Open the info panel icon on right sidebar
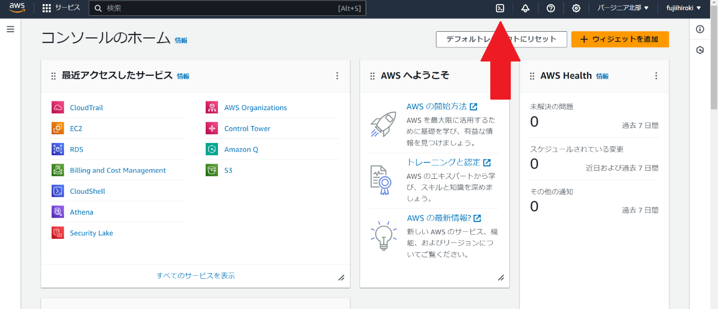Screen dimensions: 718x309 [700, 29]
